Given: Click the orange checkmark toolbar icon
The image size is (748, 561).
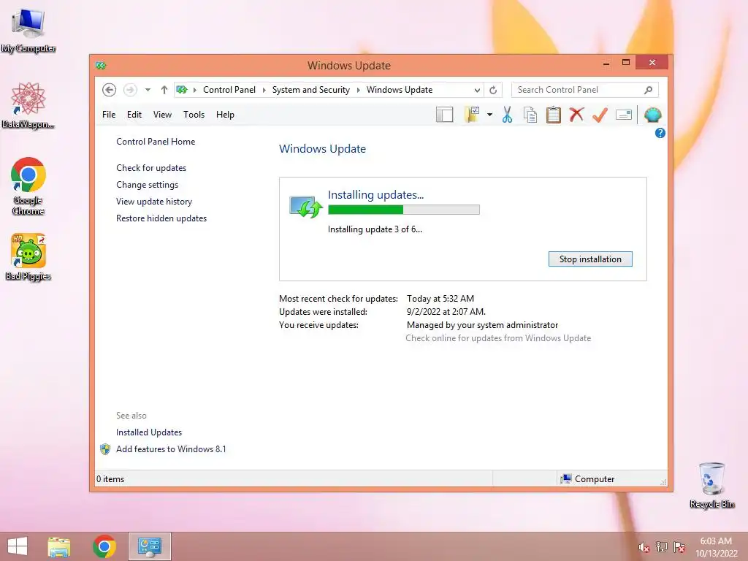Looking at the screenshot, I should coord(600,115).
